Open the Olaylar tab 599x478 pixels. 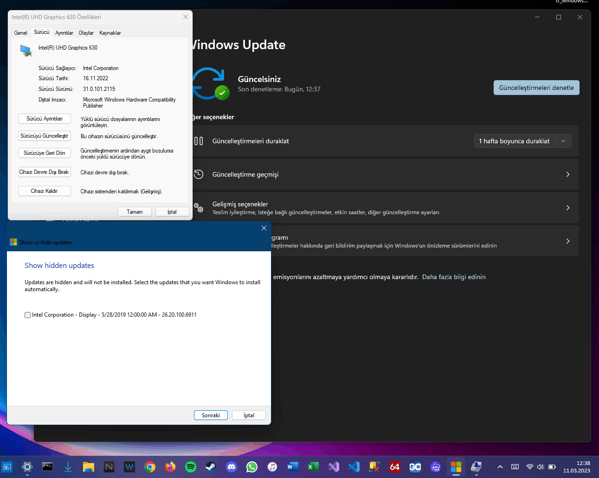point(86,33)
